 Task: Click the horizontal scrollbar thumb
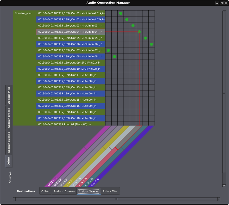point(117,199)
